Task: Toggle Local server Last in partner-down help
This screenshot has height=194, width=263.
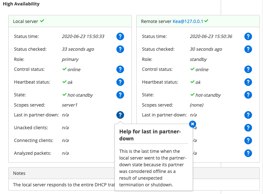Action: [x=120, y=115]
